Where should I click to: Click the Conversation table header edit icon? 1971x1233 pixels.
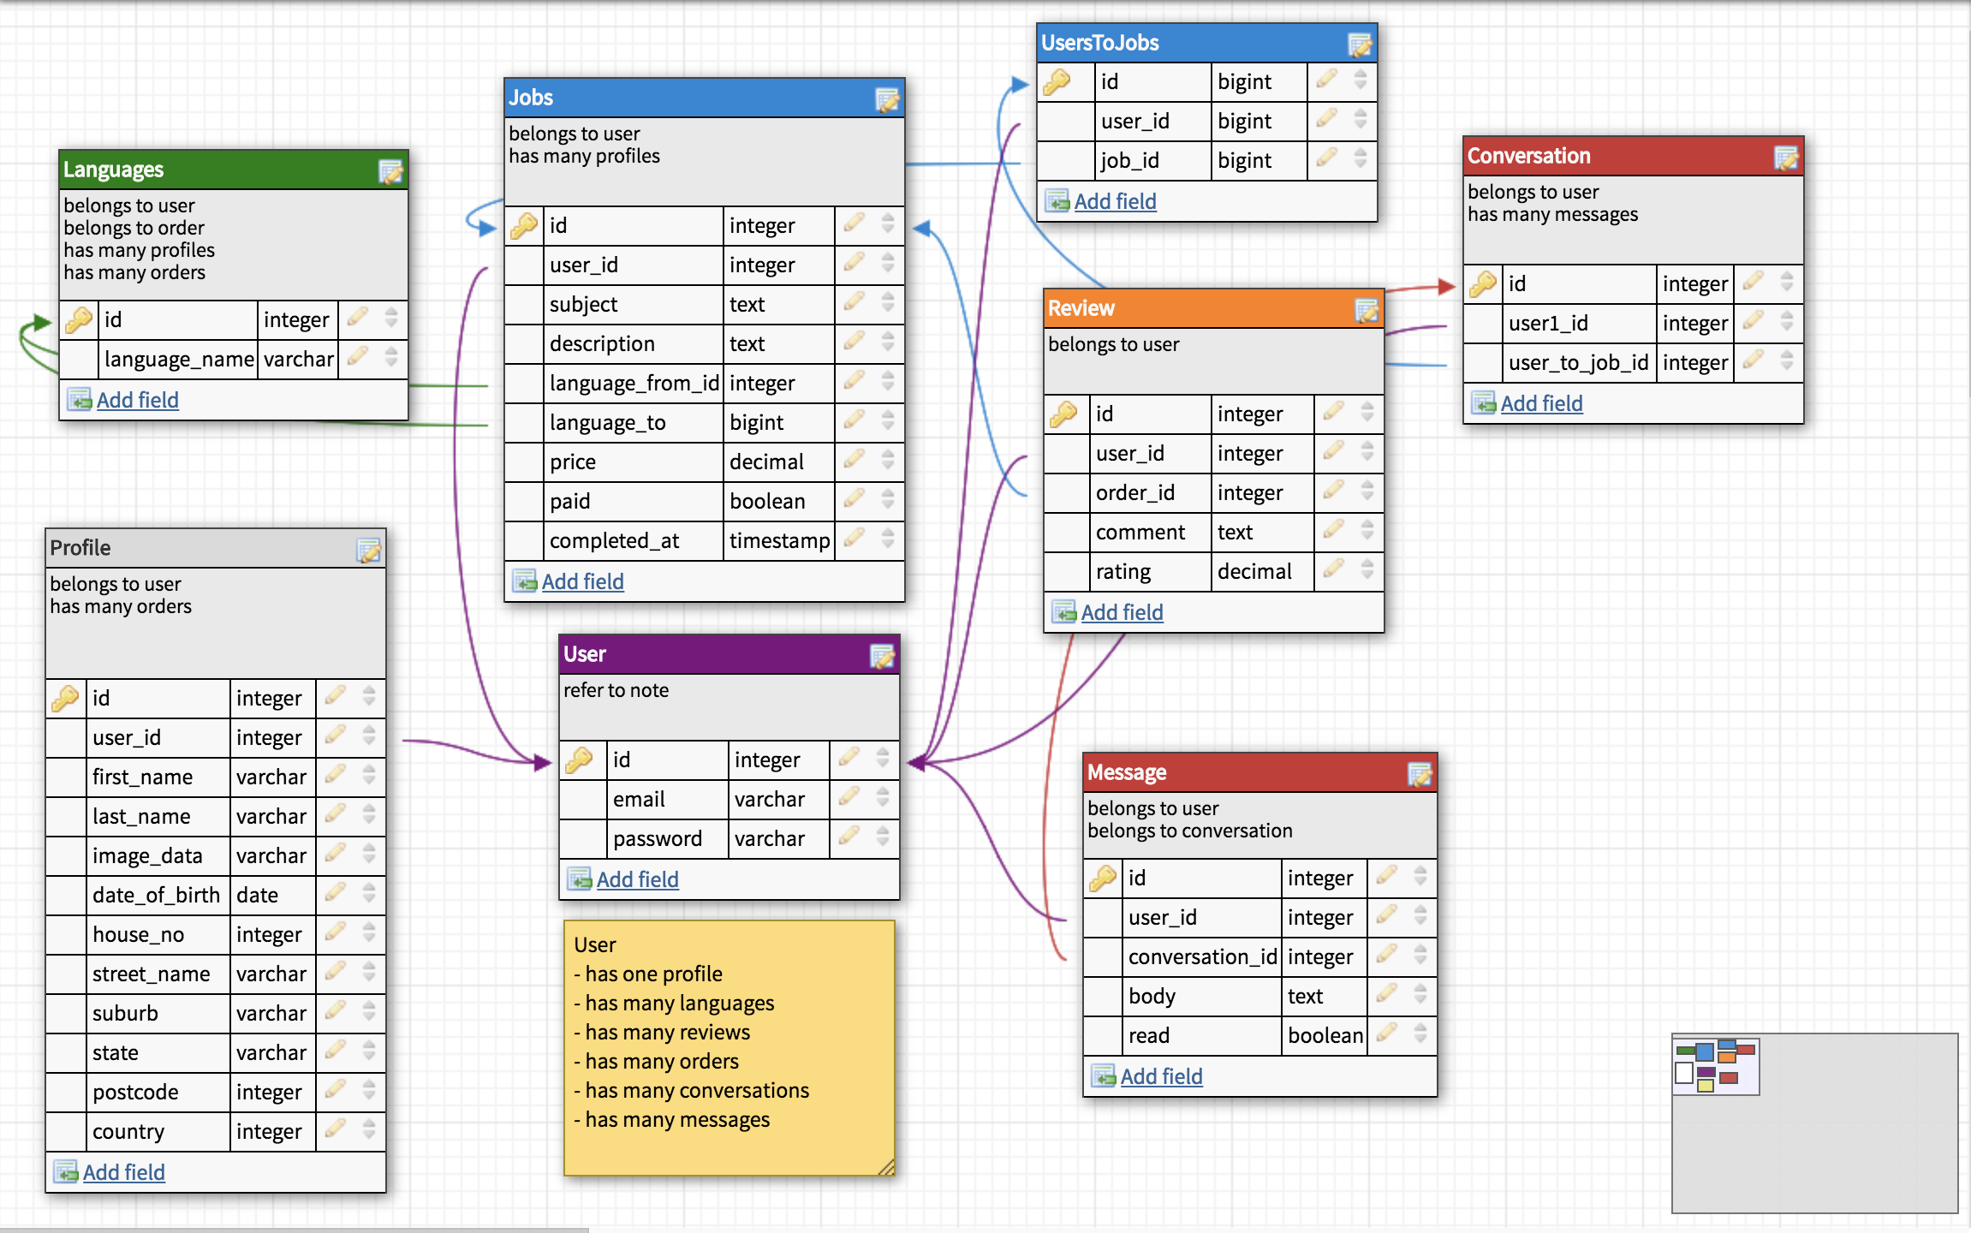point(1786,158)
